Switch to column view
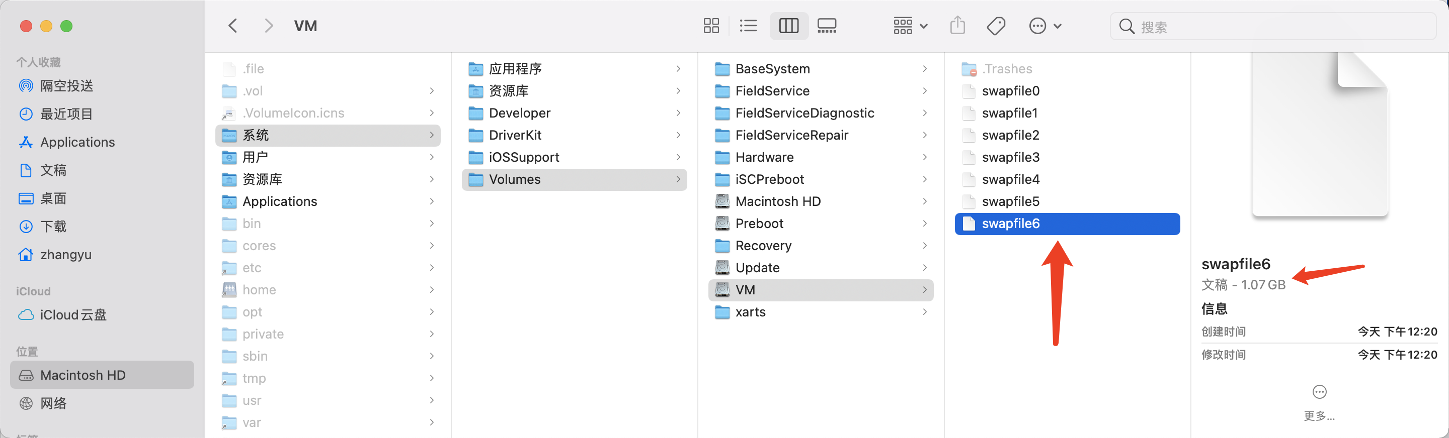This screenshot has width=1449, height=438. click(x=788, y=26)
